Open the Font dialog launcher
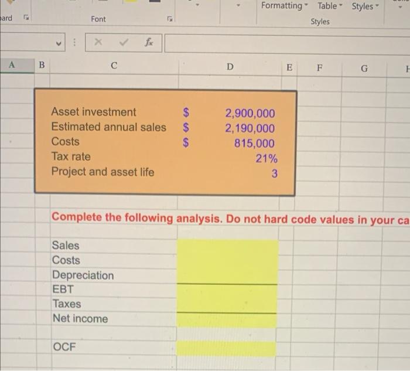This screenshot has height=371, width=410. pos(170,19)
